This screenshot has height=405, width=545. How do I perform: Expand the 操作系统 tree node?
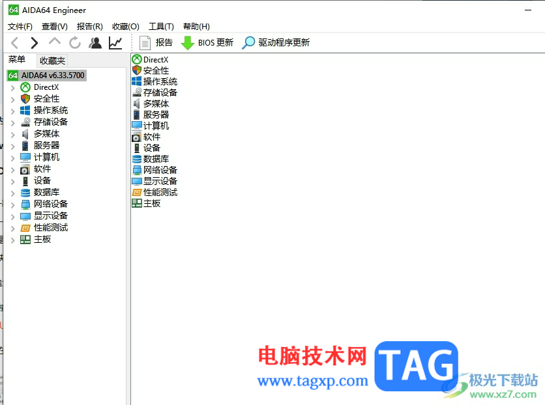[x=13, y=111]
